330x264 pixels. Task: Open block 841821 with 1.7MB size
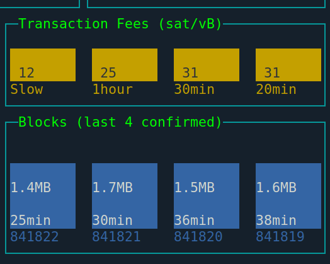[x=125, y=196]
